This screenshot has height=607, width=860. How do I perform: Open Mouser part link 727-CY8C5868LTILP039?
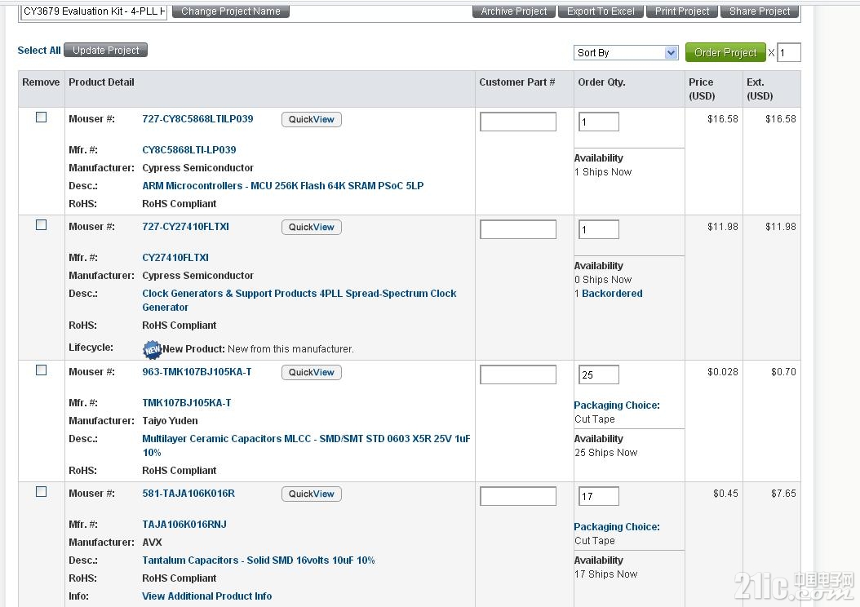pyautogui.click(x=197, y=119)
